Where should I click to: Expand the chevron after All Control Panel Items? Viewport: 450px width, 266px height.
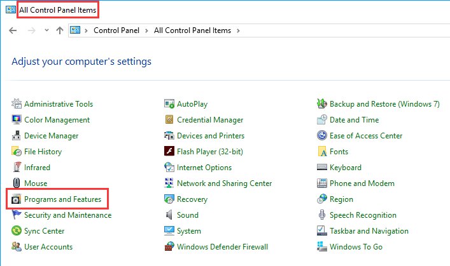pyautogui.click(x=238, y=30)
